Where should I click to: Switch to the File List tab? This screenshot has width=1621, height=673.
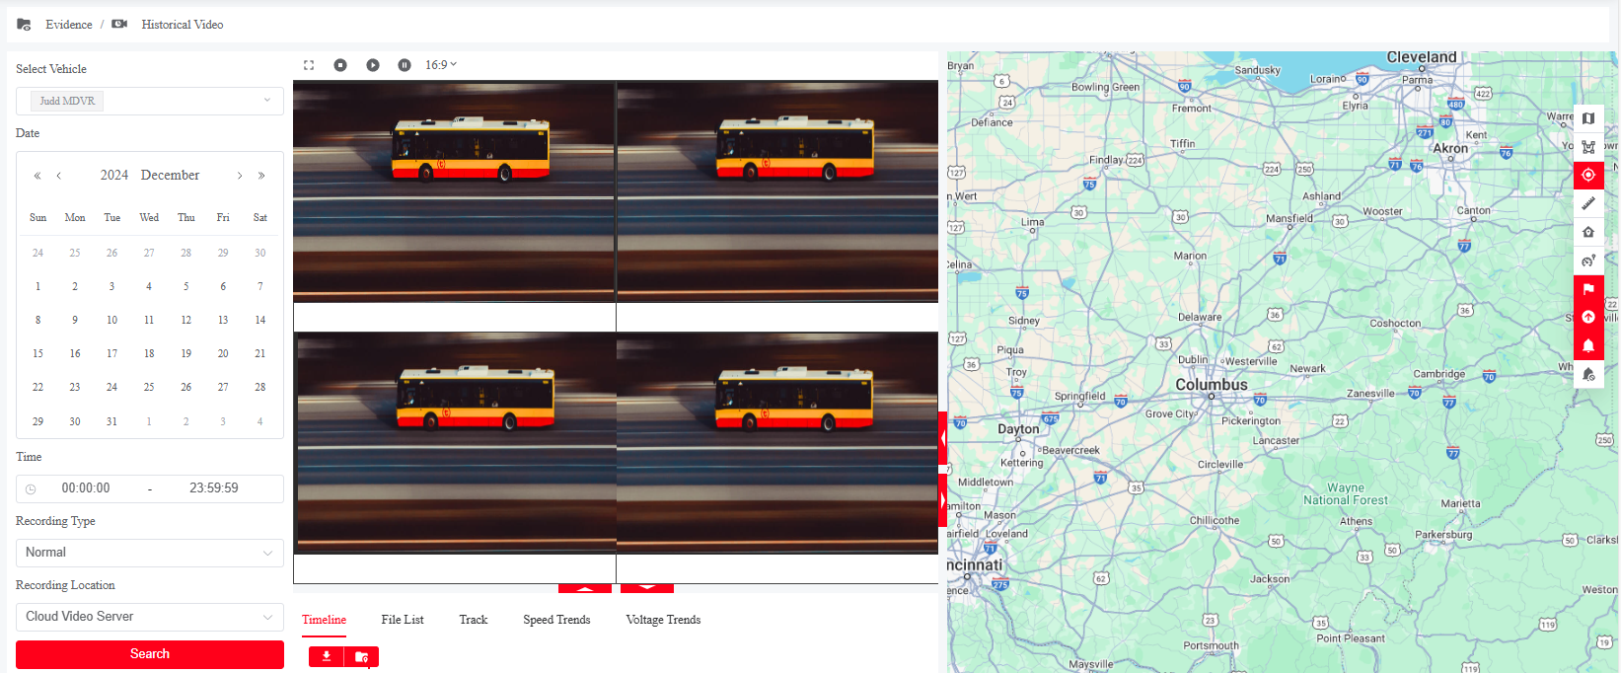pos(403,620)
